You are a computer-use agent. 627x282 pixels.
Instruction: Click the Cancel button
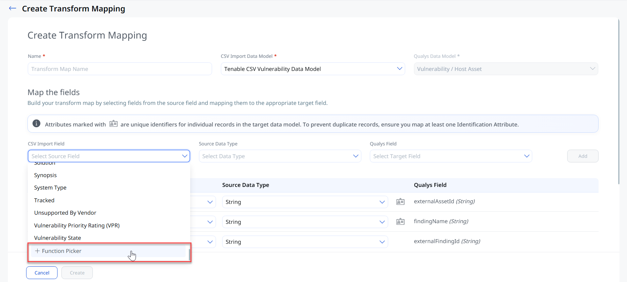pyautogui.click(x=42, y=273)
